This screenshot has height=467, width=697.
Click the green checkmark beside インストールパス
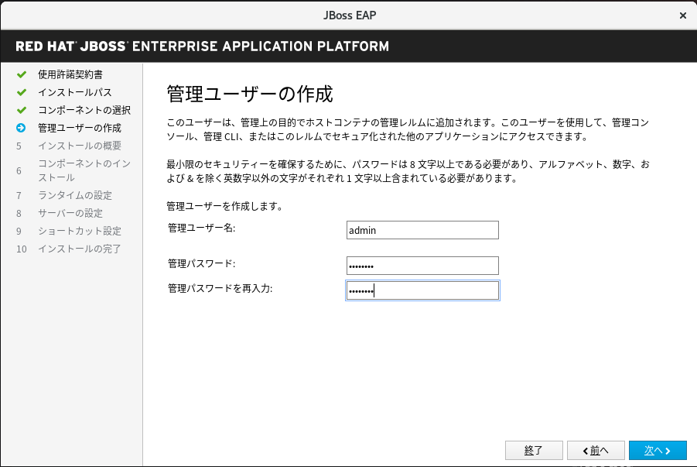(x=22, y=92)
